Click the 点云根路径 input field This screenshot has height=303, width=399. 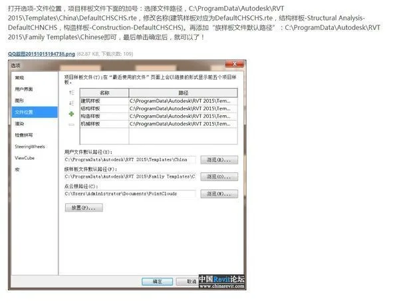130,194
